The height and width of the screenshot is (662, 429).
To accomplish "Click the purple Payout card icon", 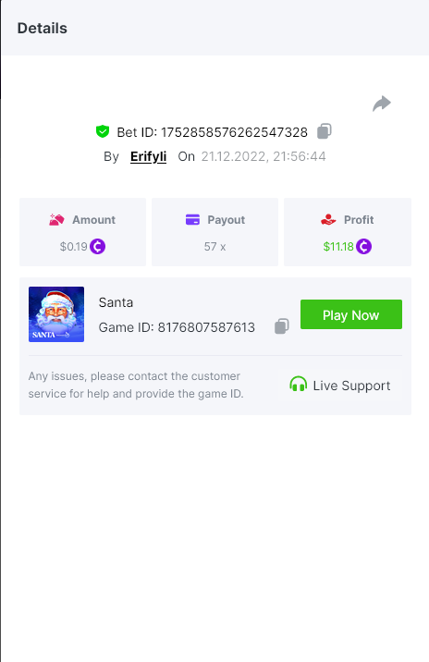I will point(192,219).
